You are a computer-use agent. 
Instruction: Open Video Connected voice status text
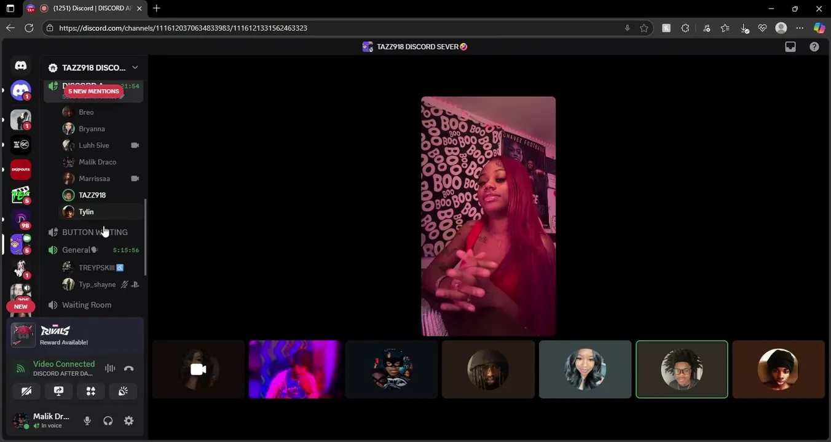click(64, 364)
